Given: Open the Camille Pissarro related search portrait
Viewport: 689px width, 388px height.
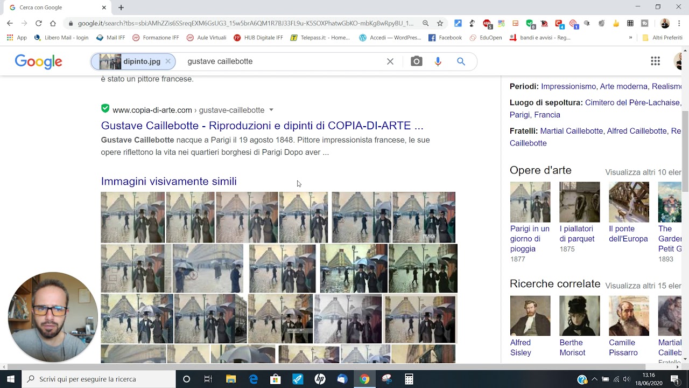Looking at the screenshot, I should click(629, 316).
